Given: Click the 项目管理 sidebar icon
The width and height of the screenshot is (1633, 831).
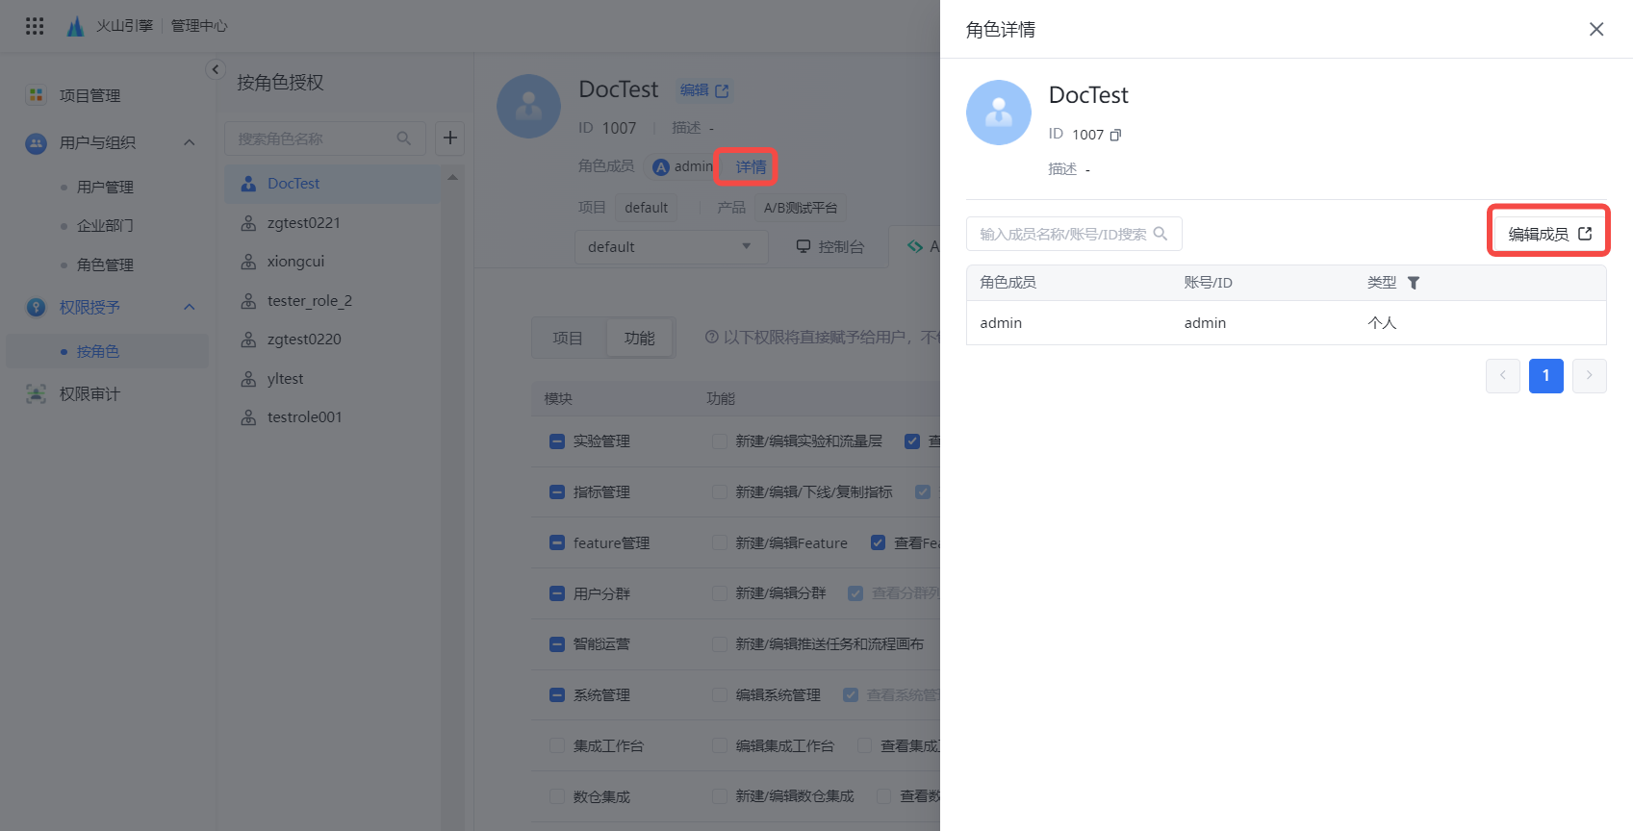Looking at the screenshot, I should point(37,95).
